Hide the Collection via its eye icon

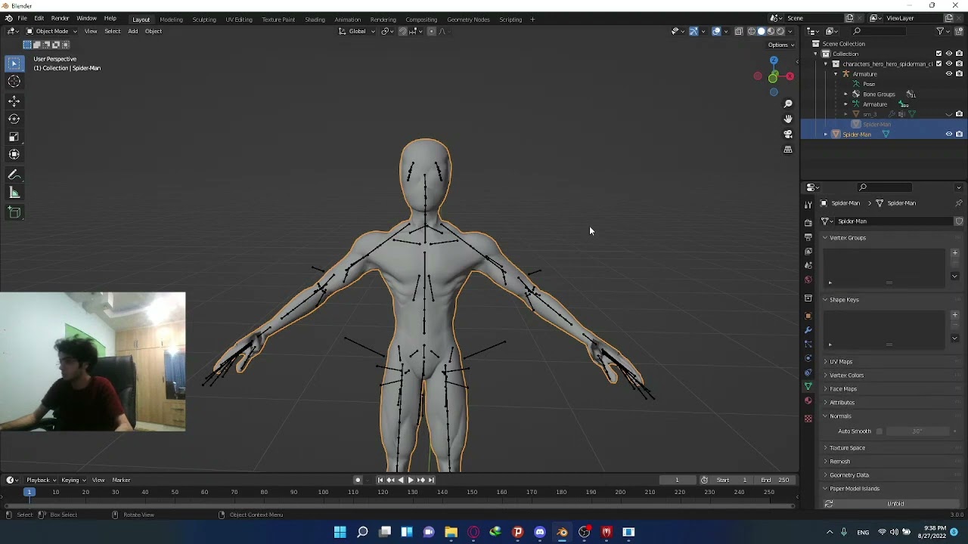click(949, 54)
